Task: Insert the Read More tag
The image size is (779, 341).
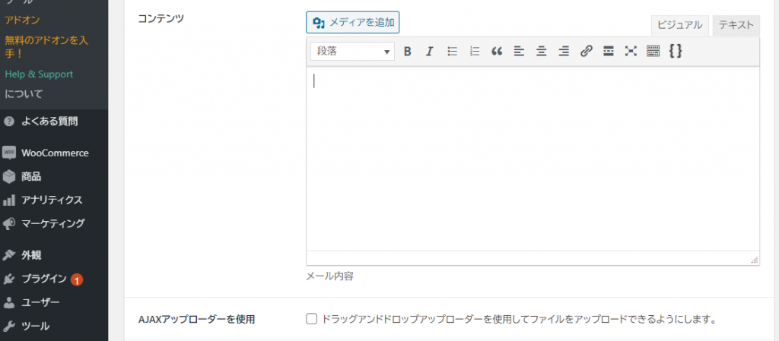Action: [x=609, y=51]
